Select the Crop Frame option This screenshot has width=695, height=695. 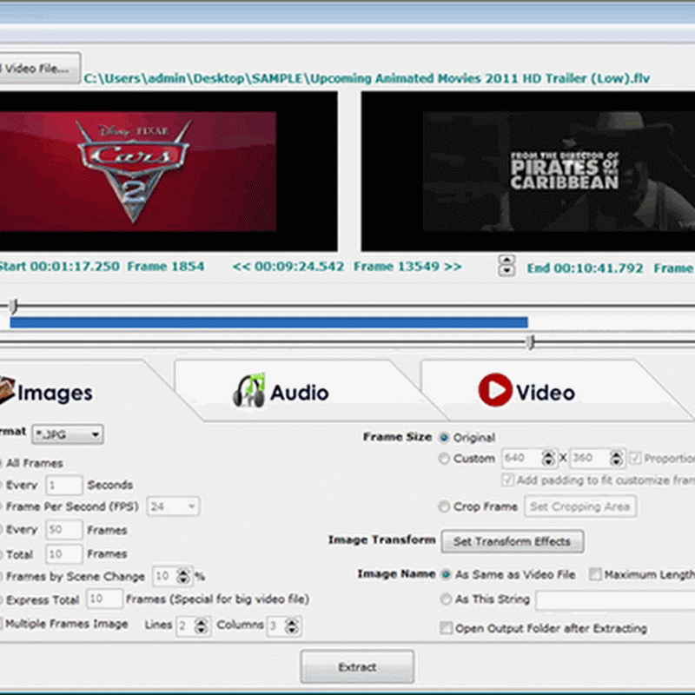click(444, 506)
